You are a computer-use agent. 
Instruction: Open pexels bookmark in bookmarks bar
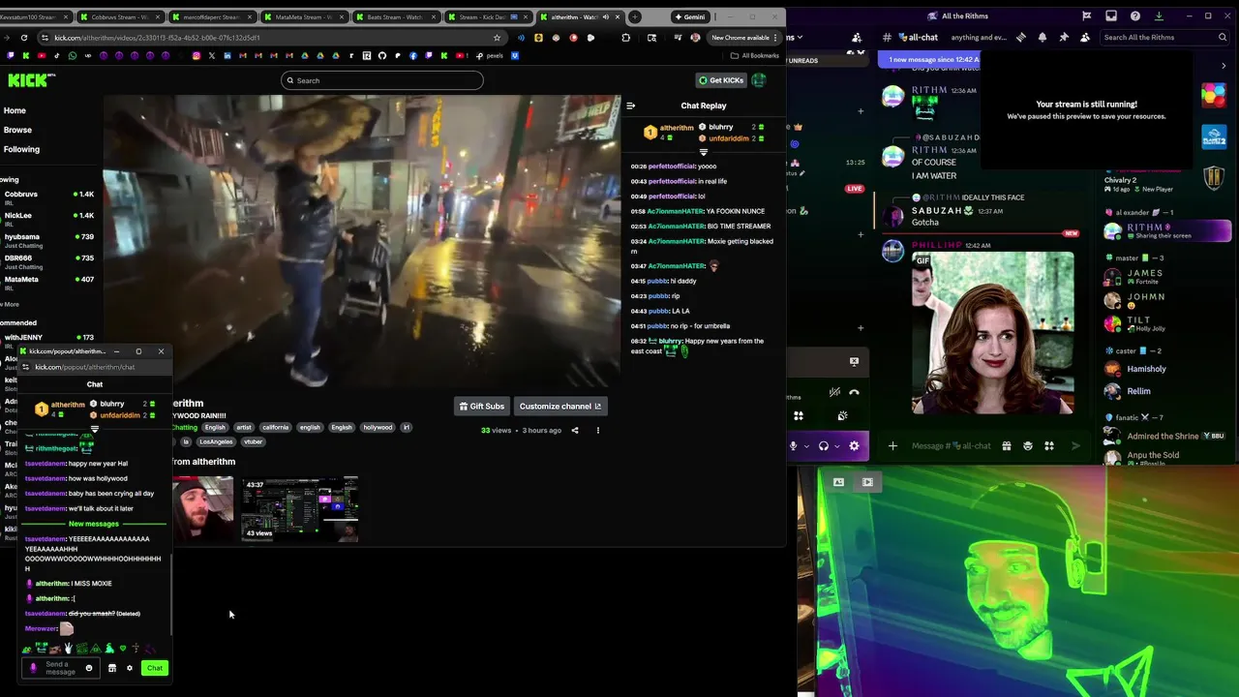click(490, 55)
